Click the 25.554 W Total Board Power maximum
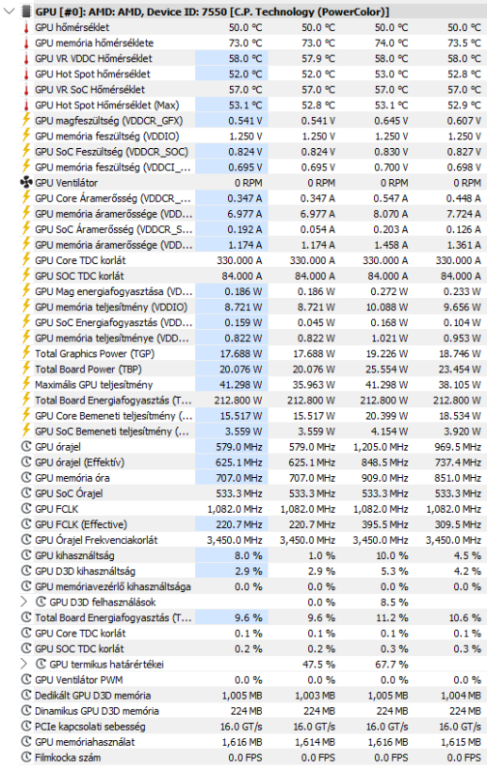487x774 pixels. 387,370
